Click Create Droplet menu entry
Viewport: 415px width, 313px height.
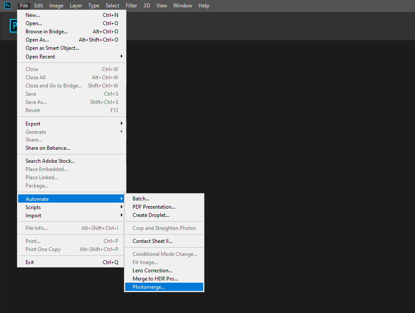151,215
